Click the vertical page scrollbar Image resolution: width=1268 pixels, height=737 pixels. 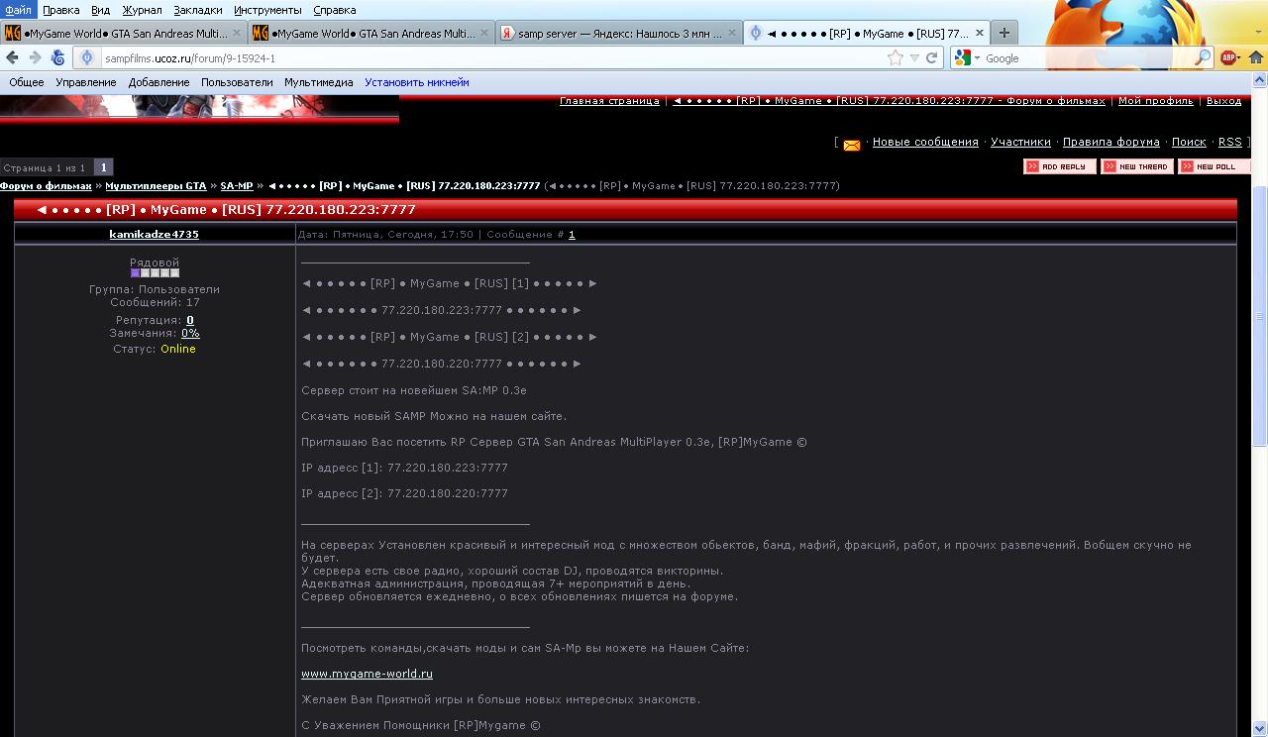(1260, 317)
